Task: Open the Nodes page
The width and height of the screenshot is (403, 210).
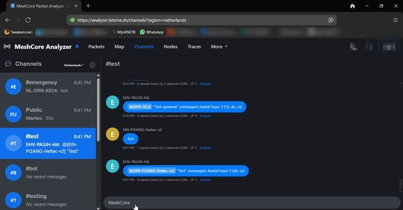Action: [x=171, y=47]
